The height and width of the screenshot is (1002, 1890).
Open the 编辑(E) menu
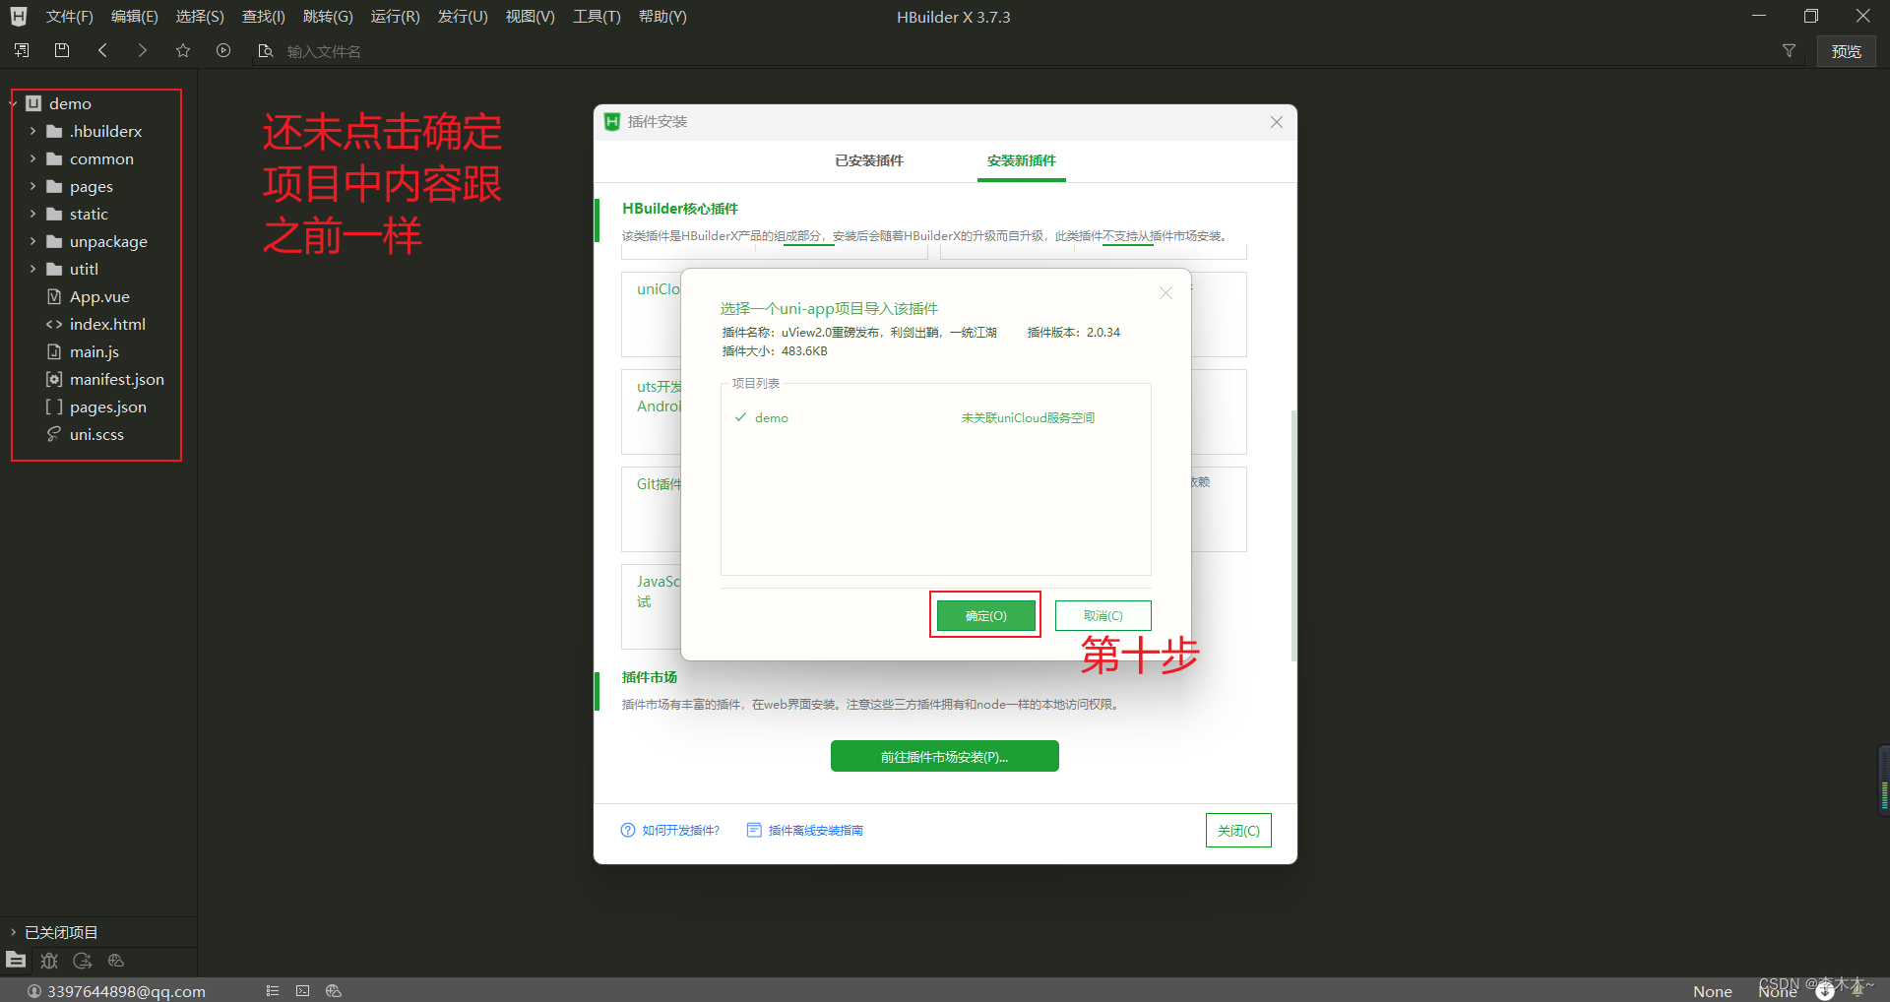[135, 17]
